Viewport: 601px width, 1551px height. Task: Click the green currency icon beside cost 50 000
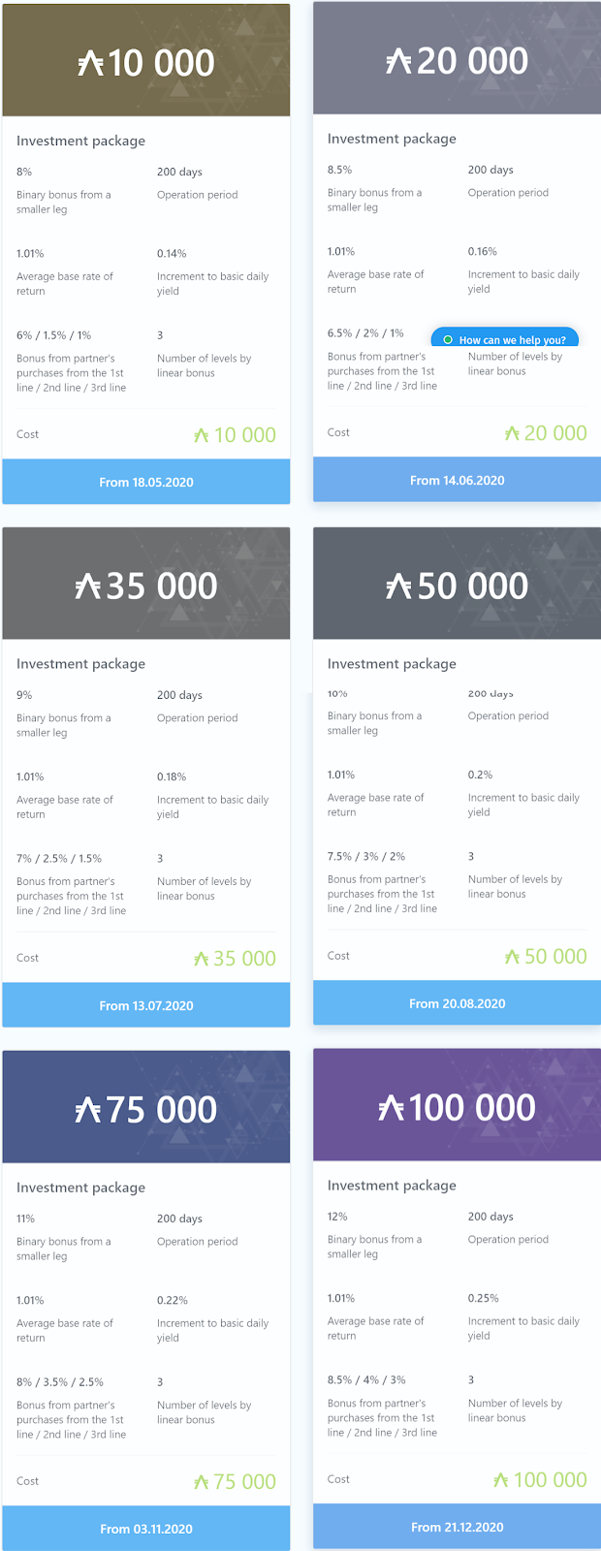click(513, 958)
